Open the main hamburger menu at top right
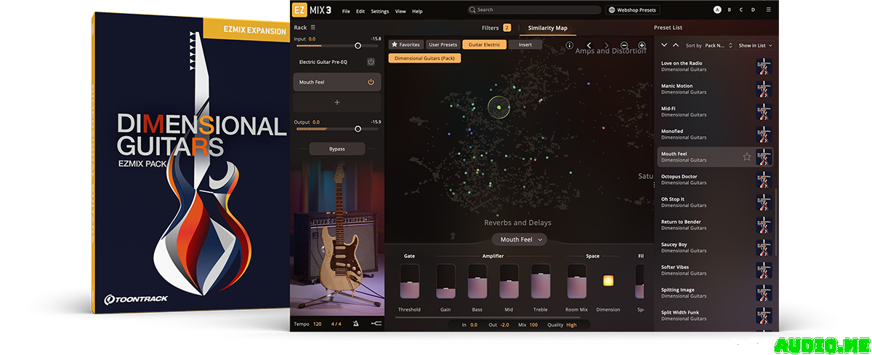Screen dimensions: 872x355 pyautogui.click(x=770, y=10)
